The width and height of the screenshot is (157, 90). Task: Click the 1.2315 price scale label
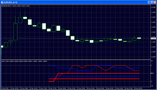[x=153, y=47]
